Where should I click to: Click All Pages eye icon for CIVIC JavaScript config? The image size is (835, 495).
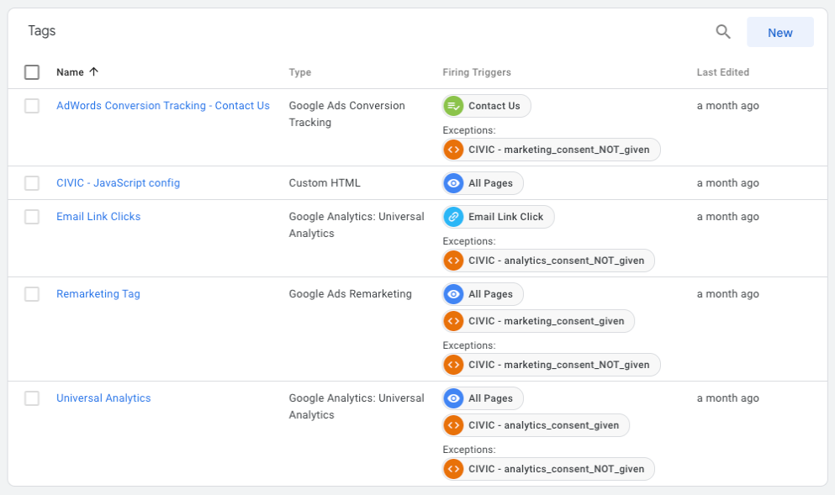[x=454, y=183]
